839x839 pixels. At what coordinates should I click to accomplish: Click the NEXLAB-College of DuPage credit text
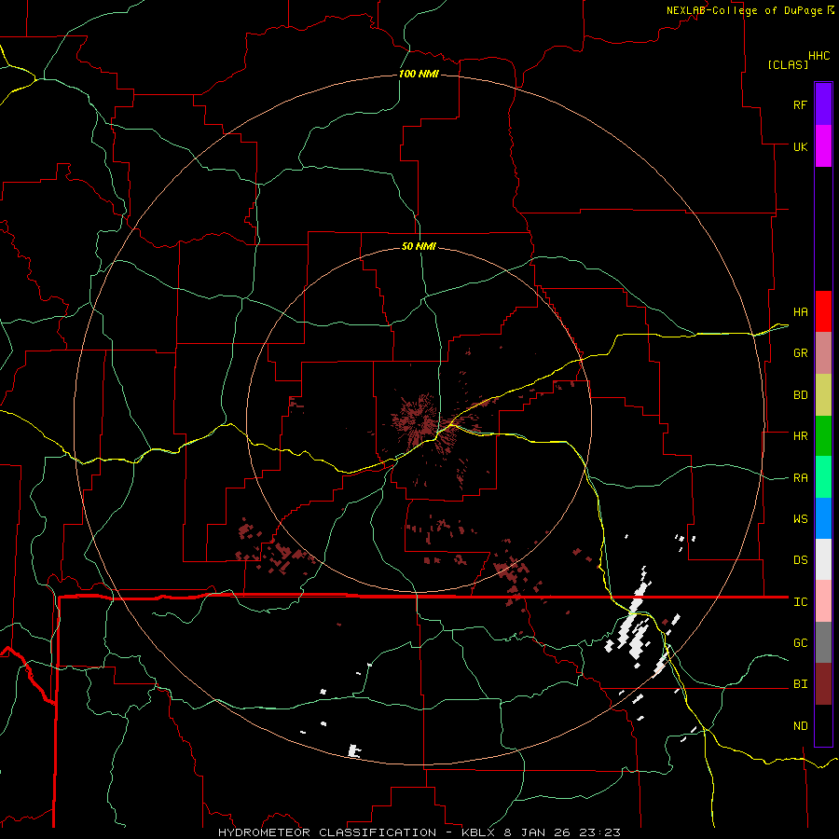pos(745,10)
